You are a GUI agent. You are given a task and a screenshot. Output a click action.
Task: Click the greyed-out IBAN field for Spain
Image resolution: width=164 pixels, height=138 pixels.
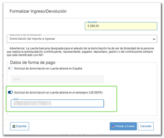(x=57, y=79)
